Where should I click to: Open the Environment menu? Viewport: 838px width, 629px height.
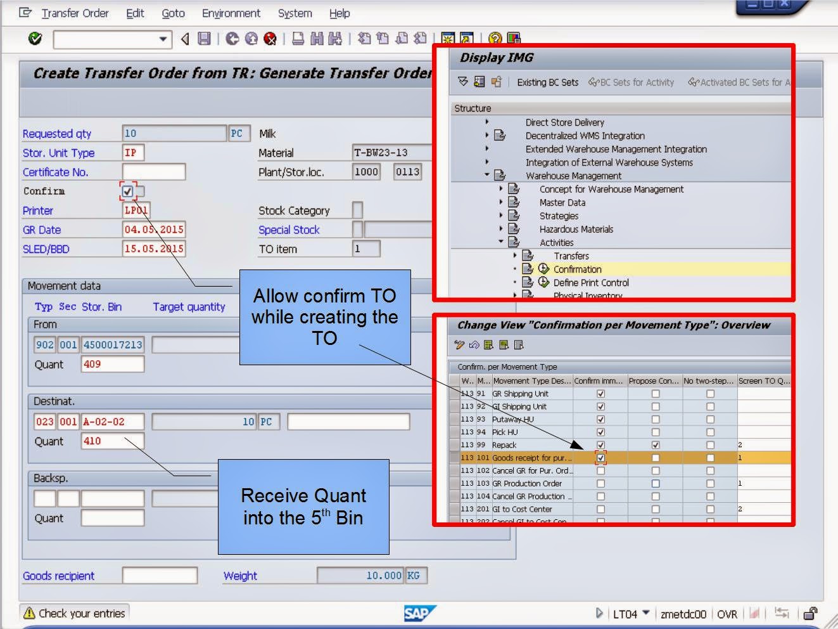coord(231,13)
